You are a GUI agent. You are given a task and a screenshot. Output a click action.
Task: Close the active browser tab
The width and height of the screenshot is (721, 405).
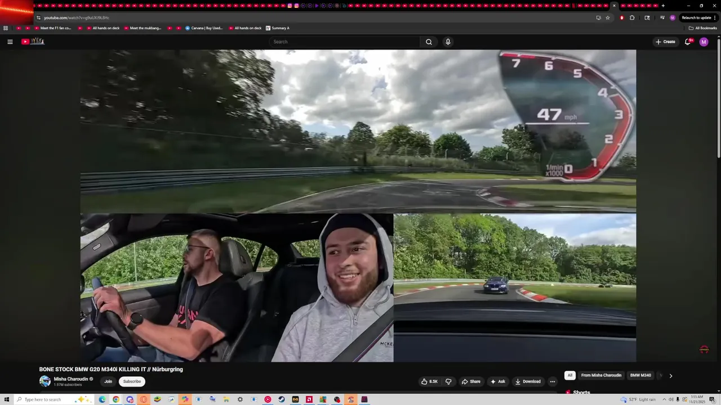[x=614, y=6]
